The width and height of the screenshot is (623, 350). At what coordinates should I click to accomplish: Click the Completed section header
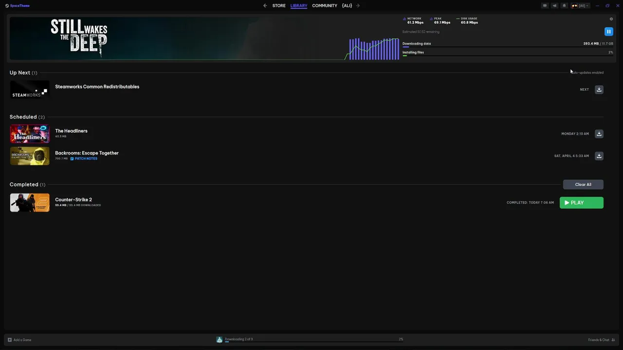point(28,184)
